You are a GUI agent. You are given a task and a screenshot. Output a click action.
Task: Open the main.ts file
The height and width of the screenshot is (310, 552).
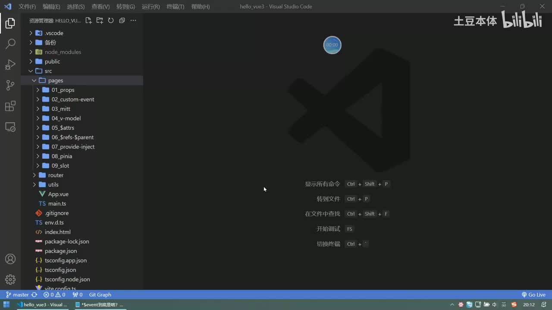point(82,204)
